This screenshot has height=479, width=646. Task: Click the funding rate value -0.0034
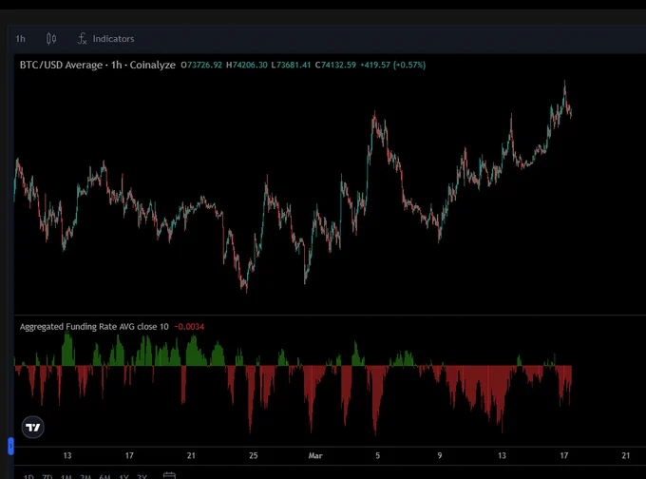click(189, 327)
